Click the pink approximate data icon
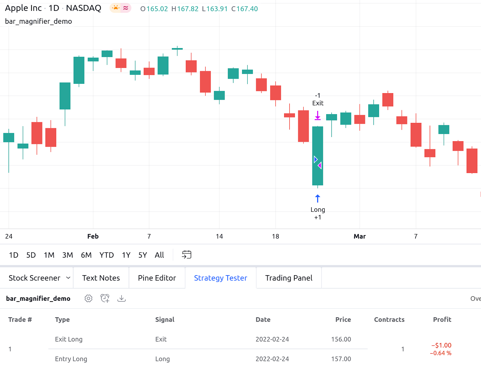The width and height of the screenshot is (481, 371). click(126, 8)
